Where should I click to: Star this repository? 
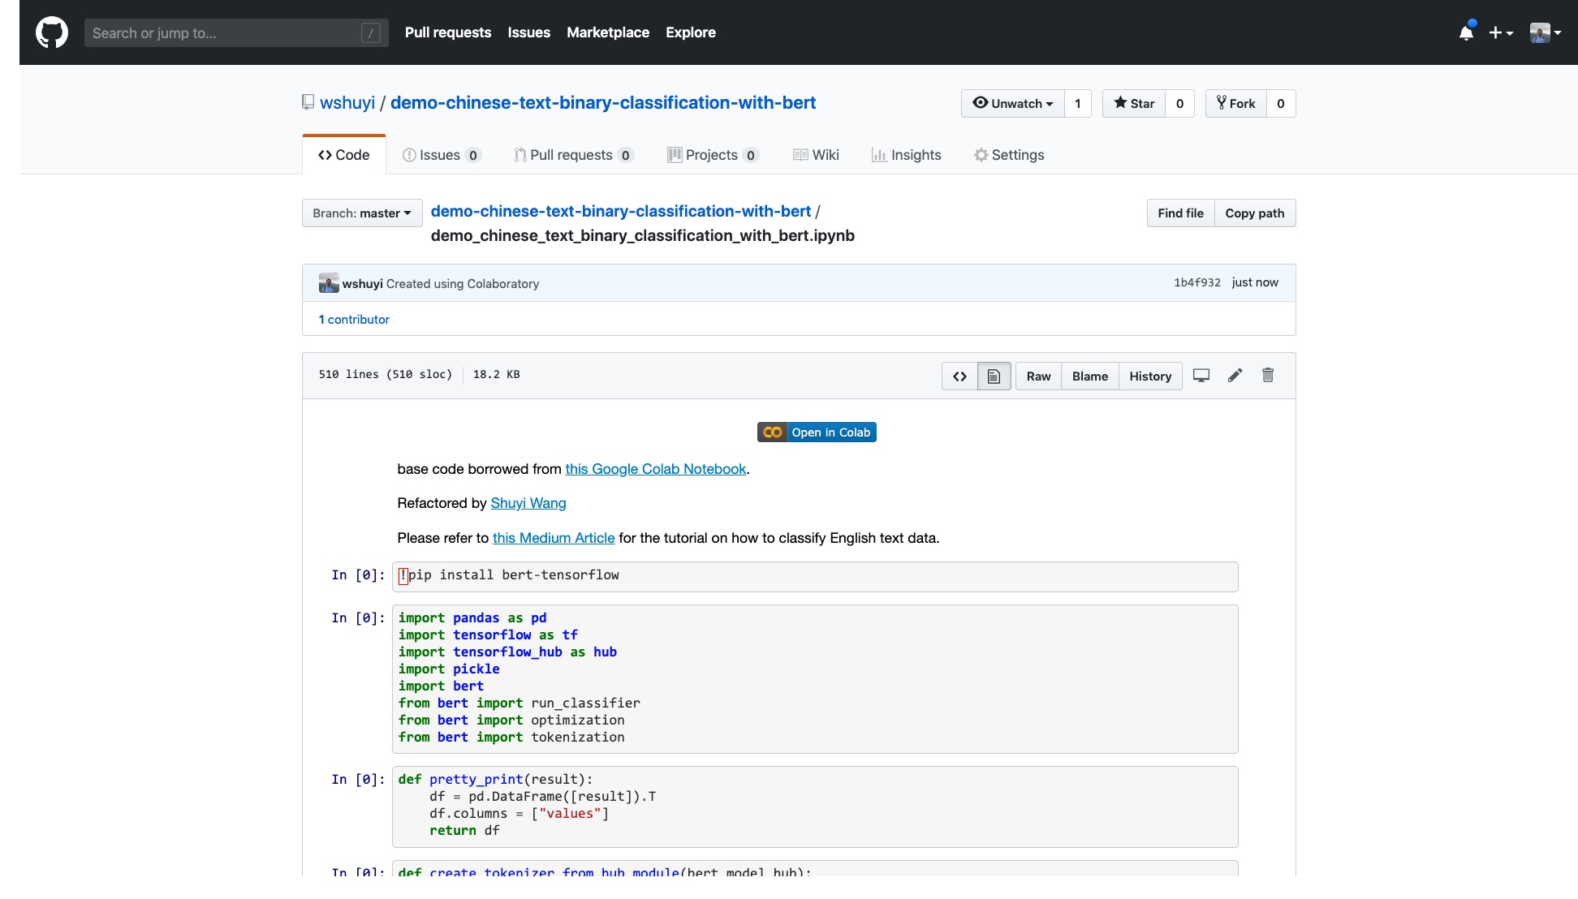pyautogui.click(x=1134, y=104)
